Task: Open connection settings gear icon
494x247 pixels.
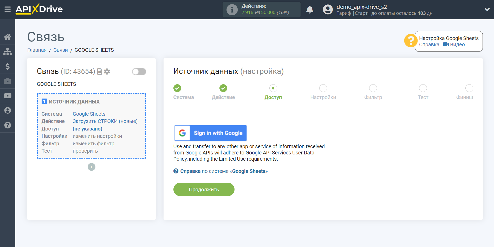Action: click(107, 71)
